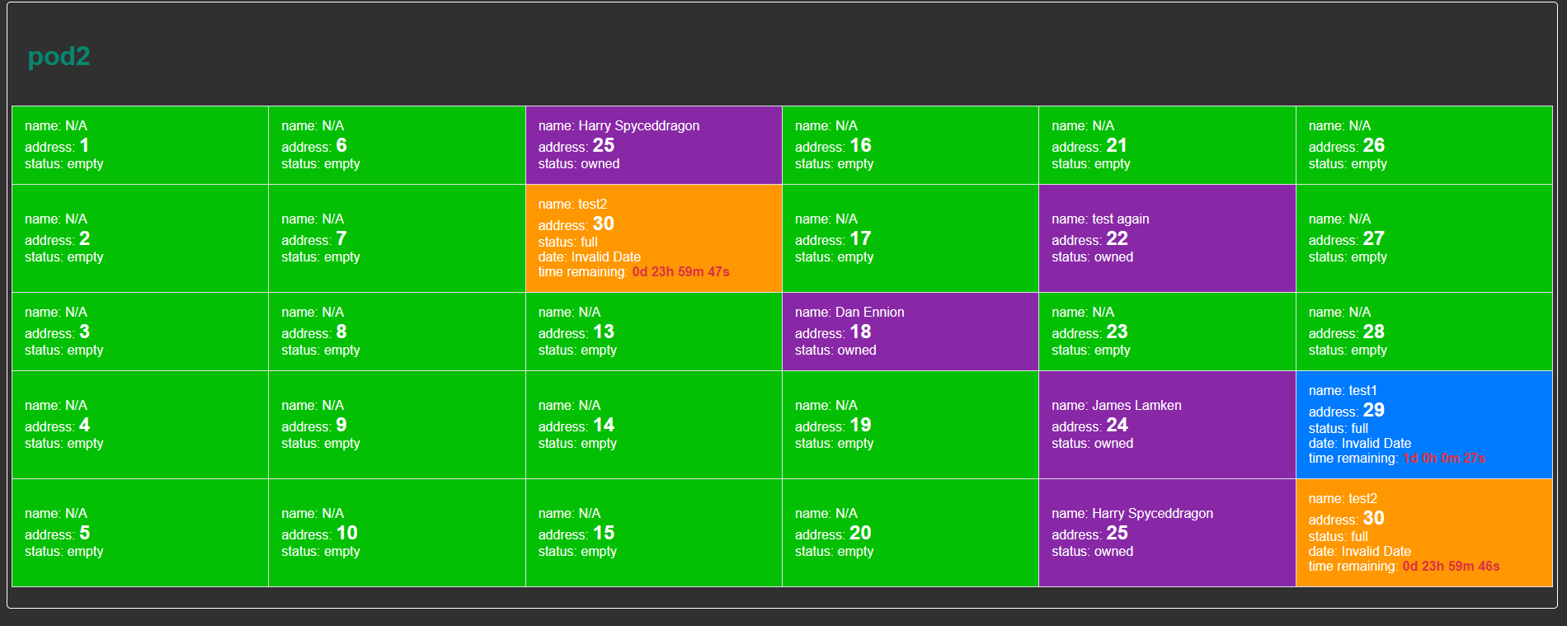Viewport: 1567px width, 626px height.
Task: Select empty locker address 16
Action: [910, 145]
